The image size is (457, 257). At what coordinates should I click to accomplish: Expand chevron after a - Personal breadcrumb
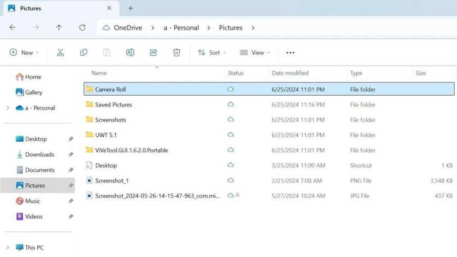tap(209, 28)
